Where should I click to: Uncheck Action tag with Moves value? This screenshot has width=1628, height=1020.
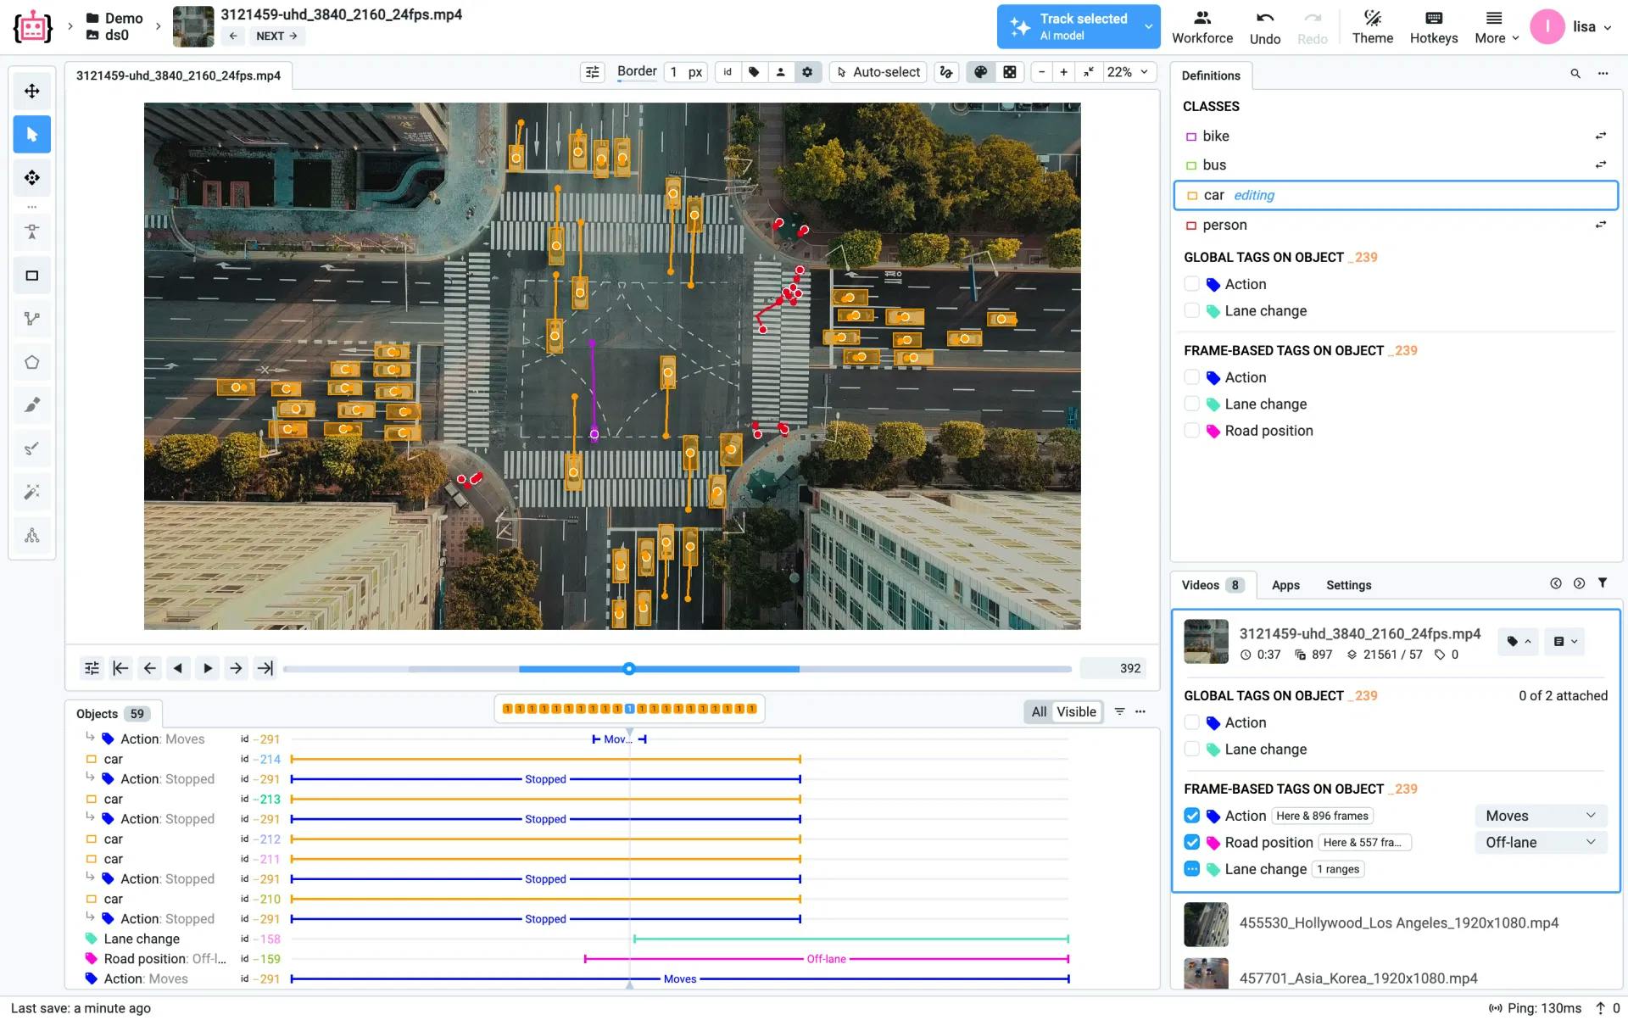point(1191,816)
